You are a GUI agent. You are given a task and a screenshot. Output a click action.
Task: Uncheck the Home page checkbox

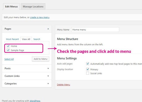8,46
